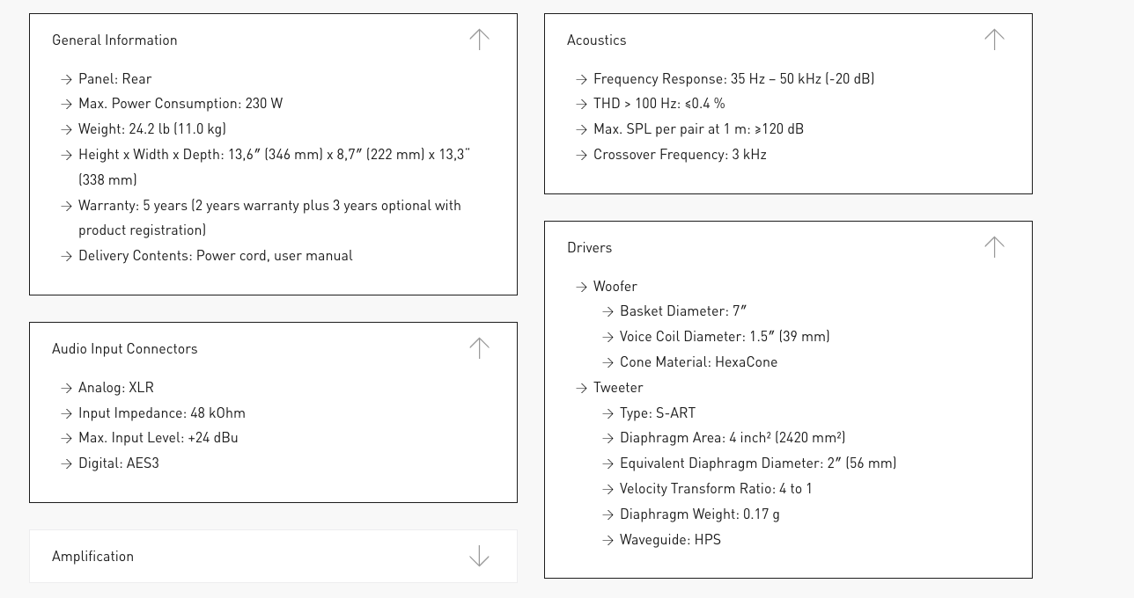Click the Warranty: 5 years text
Screen dimensions: 1134x598
click(x=269, y=206)
